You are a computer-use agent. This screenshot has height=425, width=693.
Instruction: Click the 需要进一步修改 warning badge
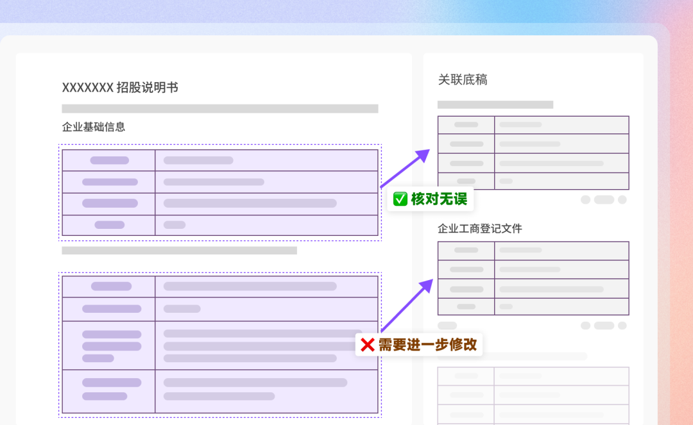click(418, 345)
